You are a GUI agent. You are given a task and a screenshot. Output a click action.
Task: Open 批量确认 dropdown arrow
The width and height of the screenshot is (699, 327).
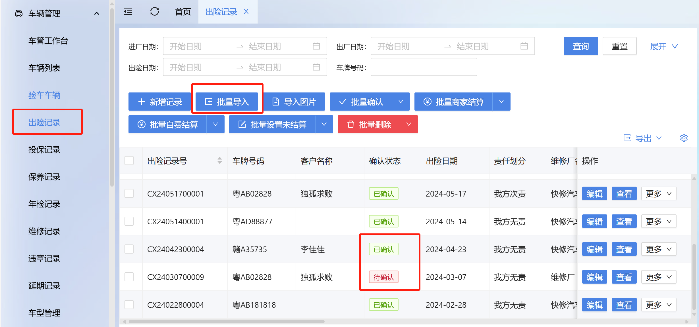click(x=401, y=102)
